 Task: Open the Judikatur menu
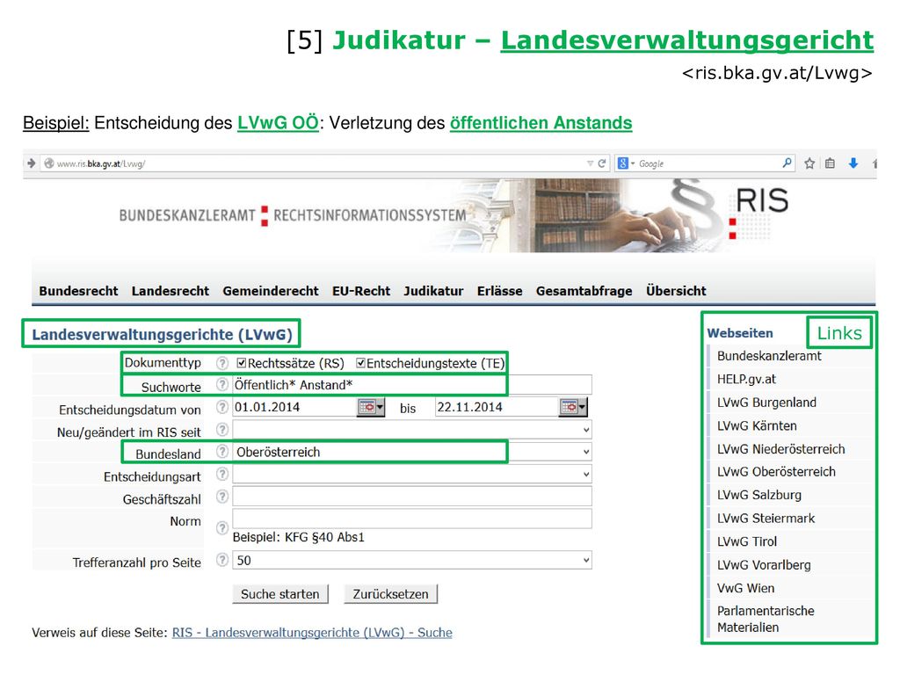(x=433, y=291)
